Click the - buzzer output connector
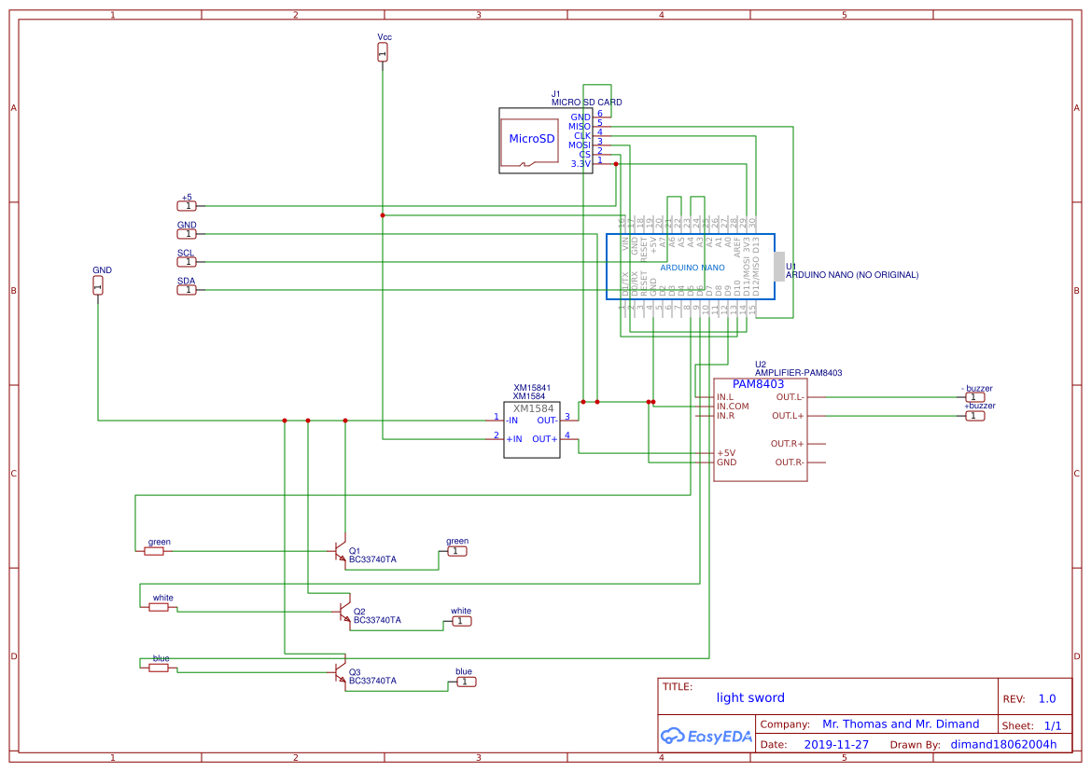 coord(974,397)
